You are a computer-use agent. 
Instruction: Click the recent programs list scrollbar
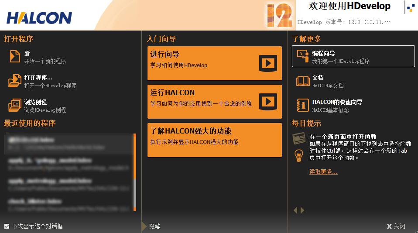(135, 172)
